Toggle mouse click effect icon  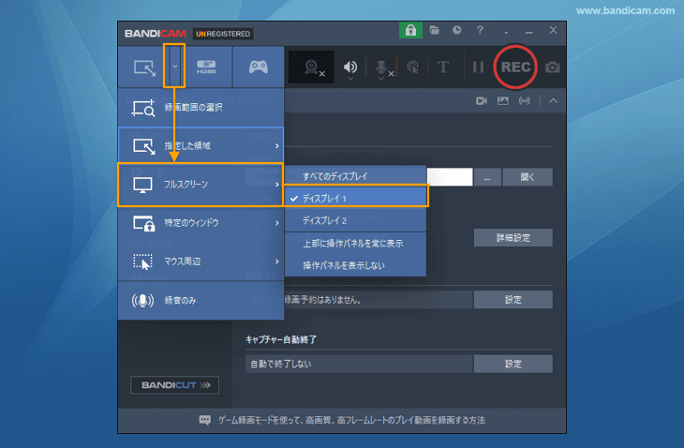(x=412, y=67)
